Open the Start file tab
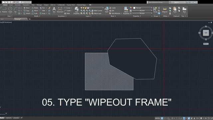Screen dimensions: 213x120 (x=2, y=19)
